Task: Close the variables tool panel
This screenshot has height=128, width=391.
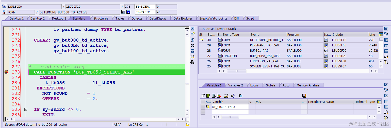Action: (x=386, y=85)
